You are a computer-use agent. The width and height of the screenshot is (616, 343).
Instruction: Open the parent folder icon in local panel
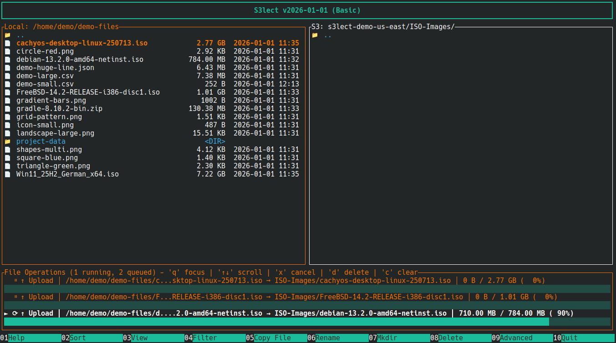pos(7,35)
